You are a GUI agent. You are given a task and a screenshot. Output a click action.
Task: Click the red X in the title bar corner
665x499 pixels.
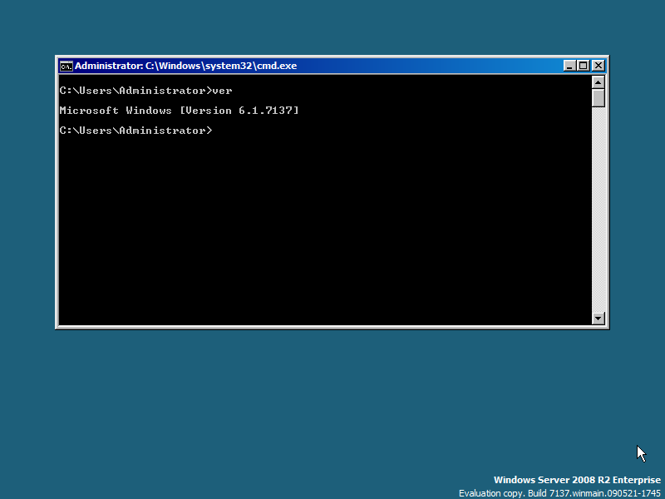pos(598,65)
